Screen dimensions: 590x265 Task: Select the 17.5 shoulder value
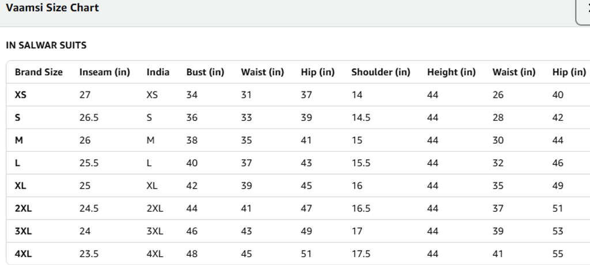[361, 254]
